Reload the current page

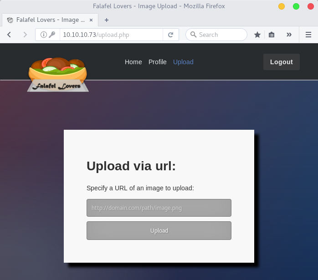(170, 35)
